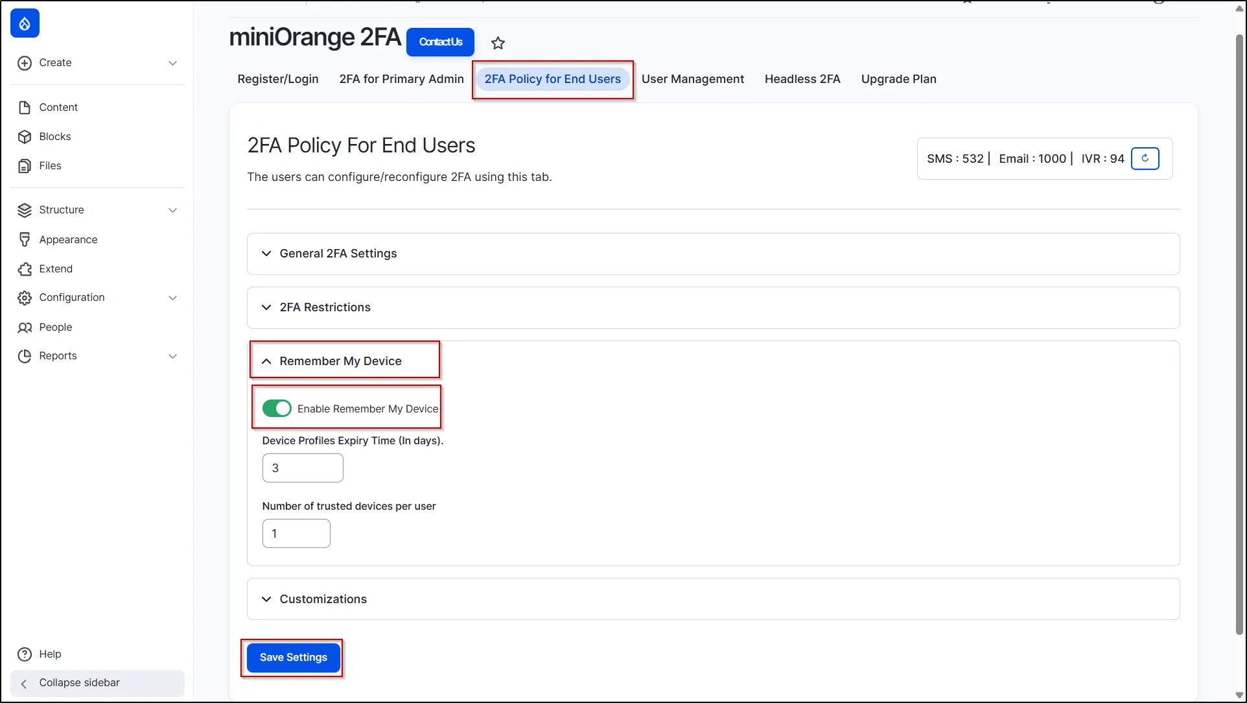This screenshot has width=1247, height=703.
Task: Open the Help link in sidebar
Action: coord(50,654)
